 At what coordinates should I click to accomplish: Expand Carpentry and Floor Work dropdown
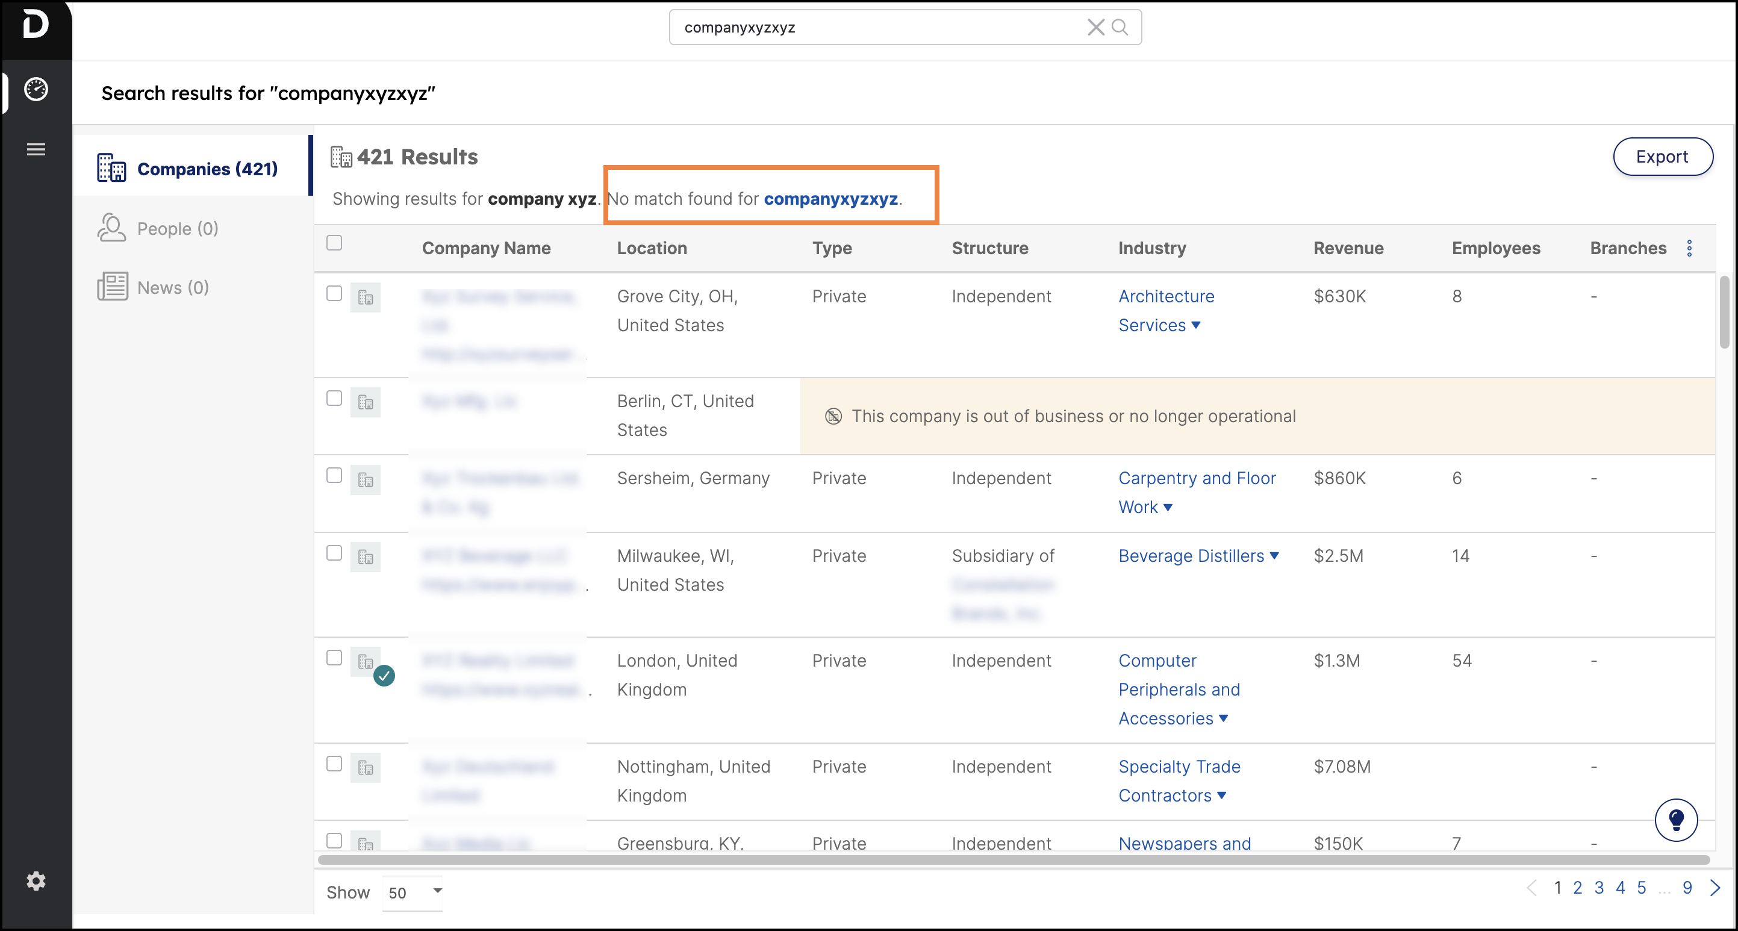(1168, 507)
